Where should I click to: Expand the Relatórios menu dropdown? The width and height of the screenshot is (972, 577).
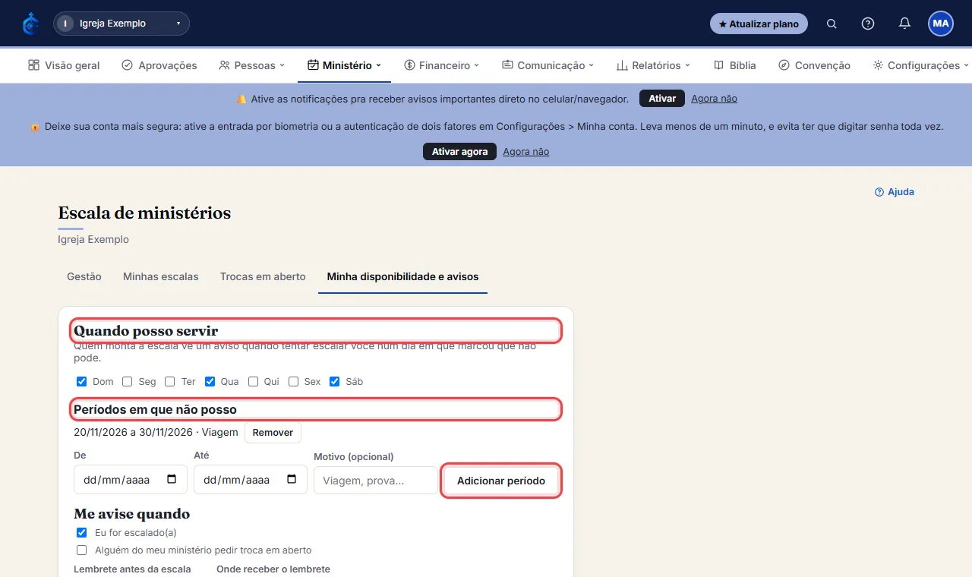[653, 65]
